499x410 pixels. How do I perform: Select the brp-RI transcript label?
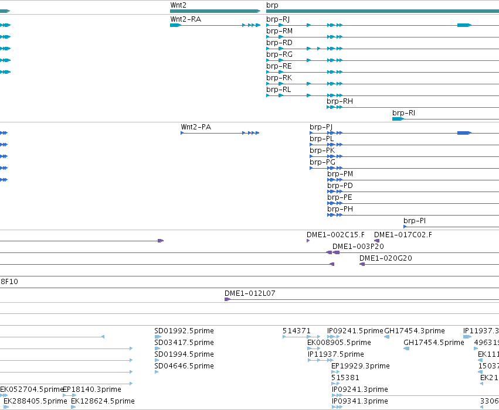[x=403, y=113]
